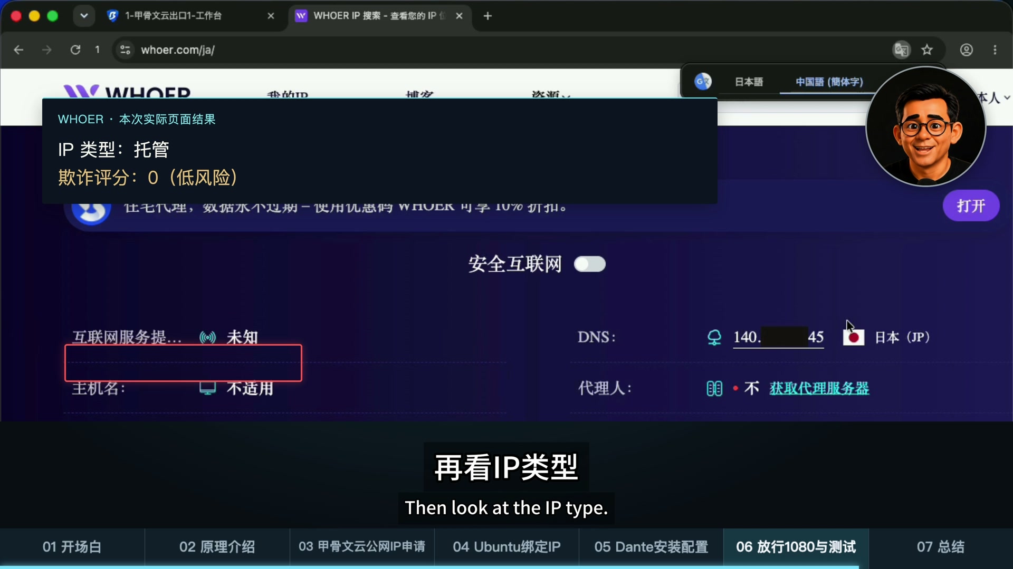Image resolution: width=1013 pixels, height=569 pixels.
Task: Click the DNS server icon
Action: click(x=714, y=337)
